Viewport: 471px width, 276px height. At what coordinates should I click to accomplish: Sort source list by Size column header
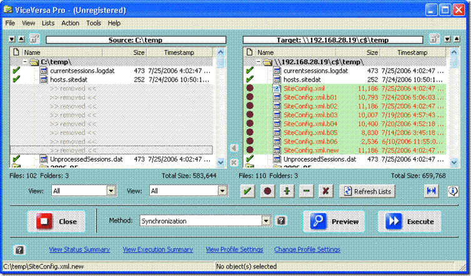[124, 52]
